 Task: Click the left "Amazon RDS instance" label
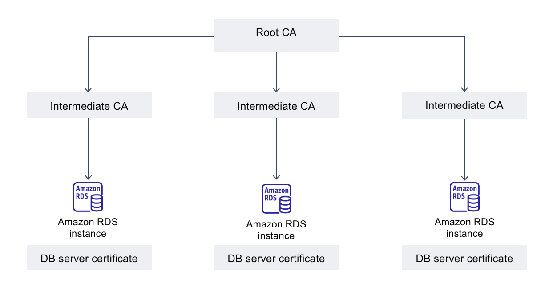tap(88, 227)
